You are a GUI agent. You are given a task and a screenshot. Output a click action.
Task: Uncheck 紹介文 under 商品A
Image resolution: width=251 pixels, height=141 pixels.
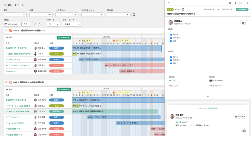tap(171, 34)
